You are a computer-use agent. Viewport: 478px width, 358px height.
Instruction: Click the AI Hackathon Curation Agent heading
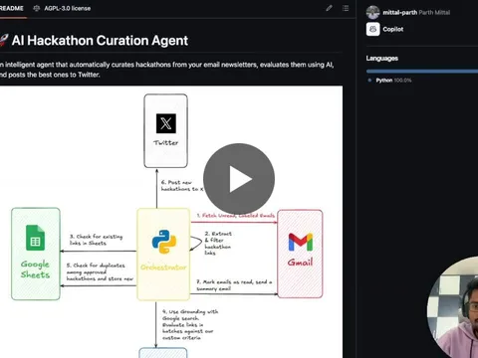[100, 41]
